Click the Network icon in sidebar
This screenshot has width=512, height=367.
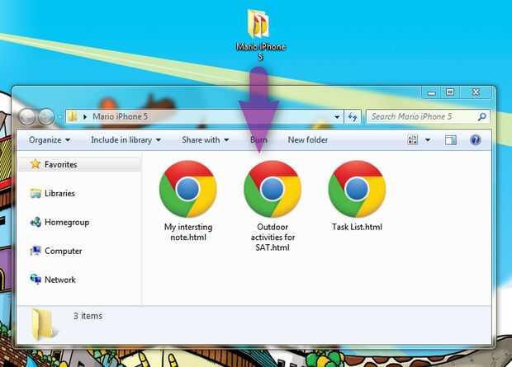tap(36, 280)
